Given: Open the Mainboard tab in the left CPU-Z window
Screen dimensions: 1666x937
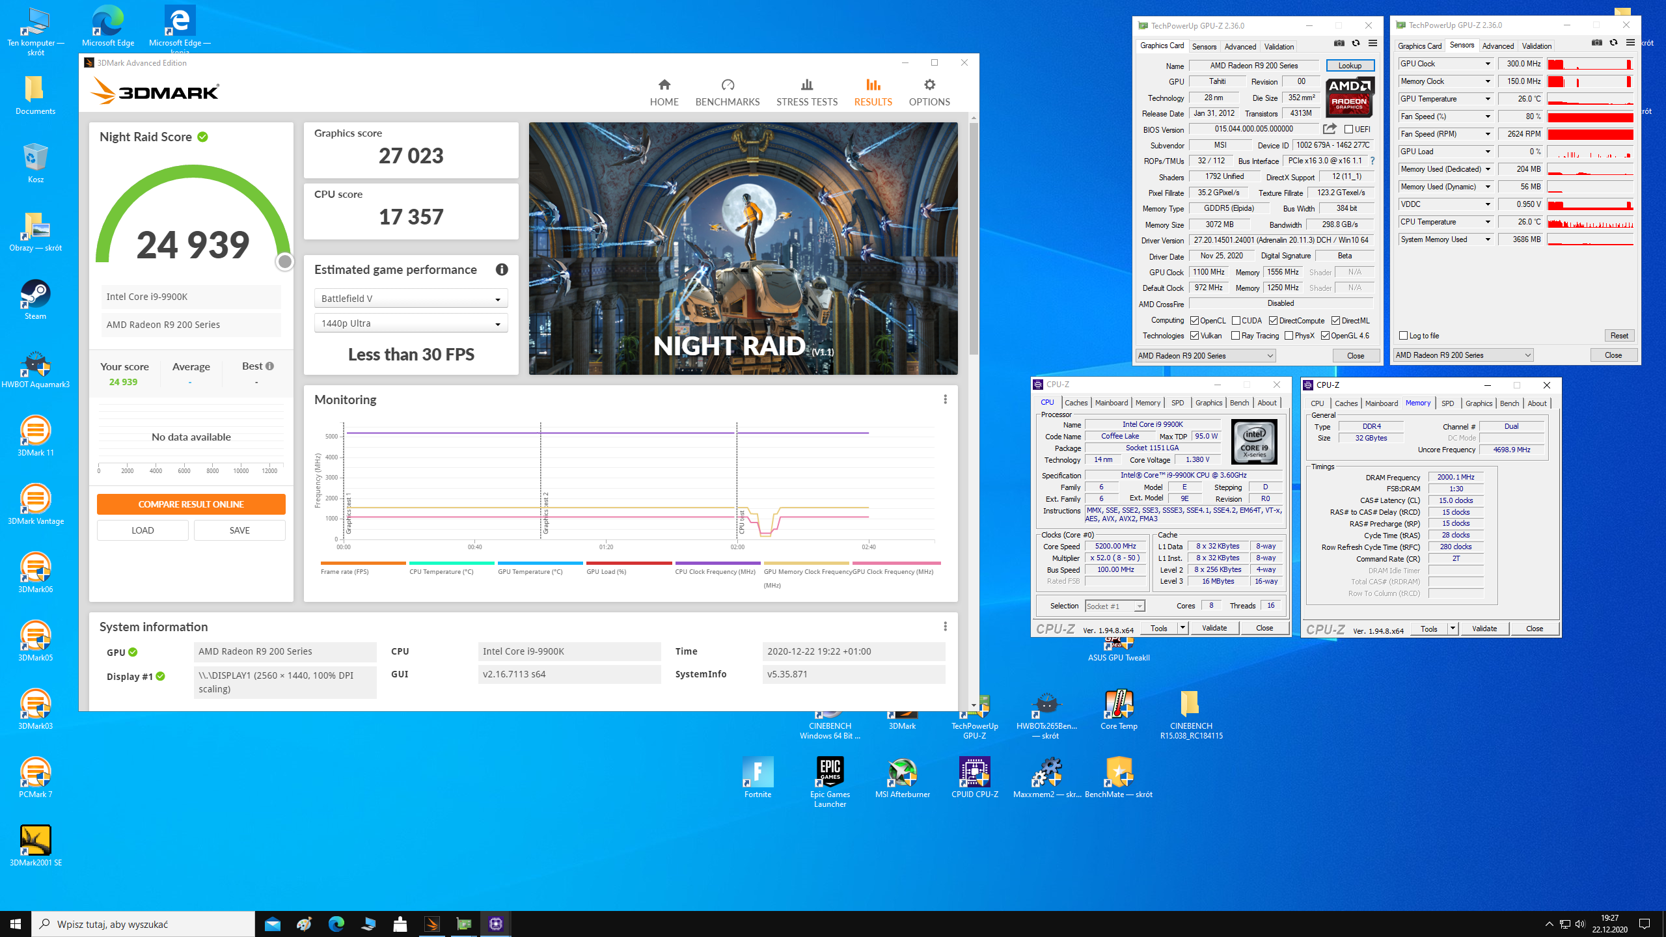Looking at the screenshot, I should 1111,403.
